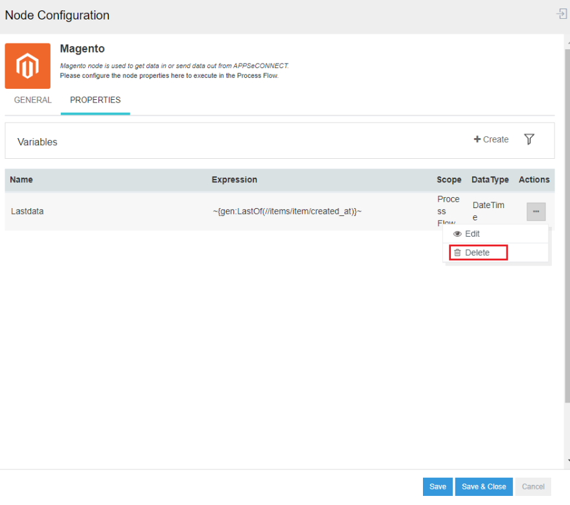
Task: Click the Save & Close button
Action: [x=483, y=487]
